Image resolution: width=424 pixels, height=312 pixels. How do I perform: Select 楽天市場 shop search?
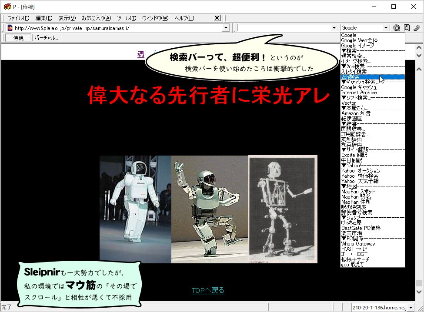pos(373,233)
